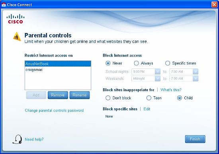This screenshot has width=219, height=154.
Task: Click the Cisco logo
Action: (16, 19)
